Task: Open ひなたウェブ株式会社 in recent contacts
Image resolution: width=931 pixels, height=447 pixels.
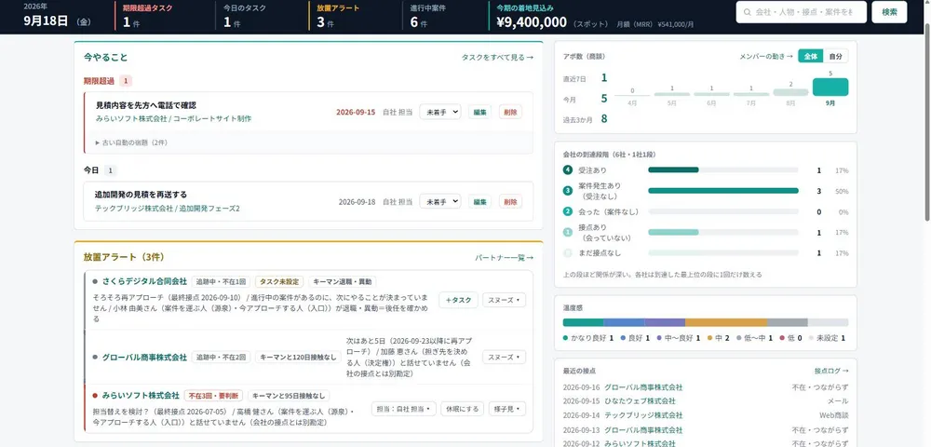Action: [x=641, y=401]
